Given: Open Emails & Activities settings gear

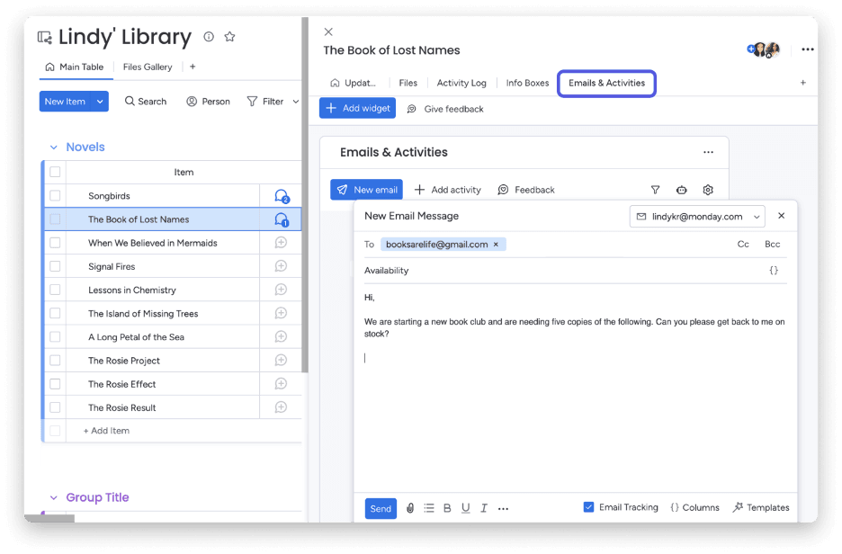Looking at the screenshot, I should tap(708, 190).
